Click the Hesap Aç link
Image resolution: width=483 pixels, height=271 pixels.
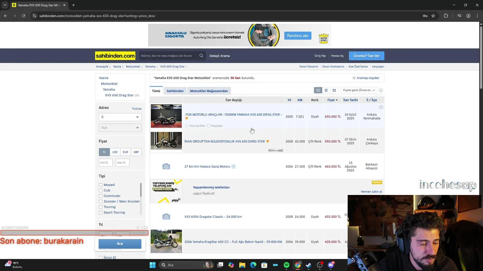click(x=337, y=56)
